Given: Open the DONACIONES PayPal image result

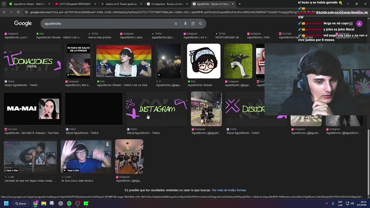Looking at the screenshot, I should [32, 61].
